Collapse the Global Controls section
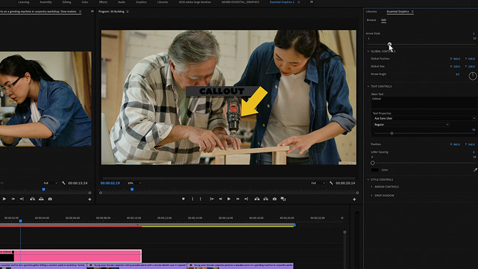Viewport: 478px width, 269px height. pyautogui.click(x=368, y=51)
